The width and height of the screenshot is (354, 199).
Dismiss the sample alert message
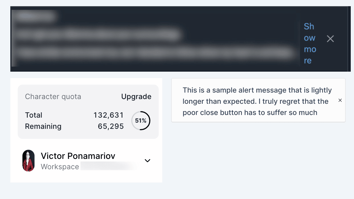click(x=340, y=100)
